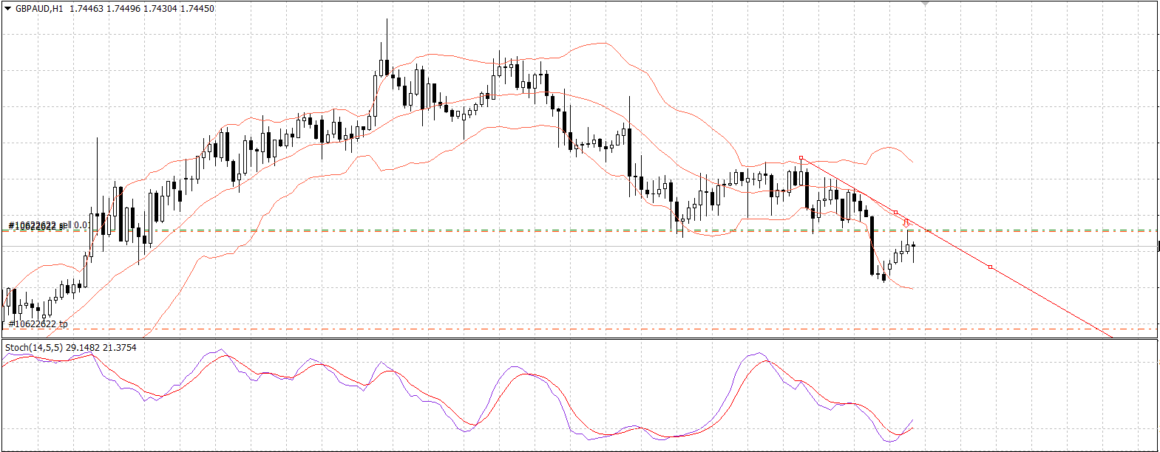Select the #10622622 sell 0.01 order label
This screenshot has width=1160, height=452.
49,225
